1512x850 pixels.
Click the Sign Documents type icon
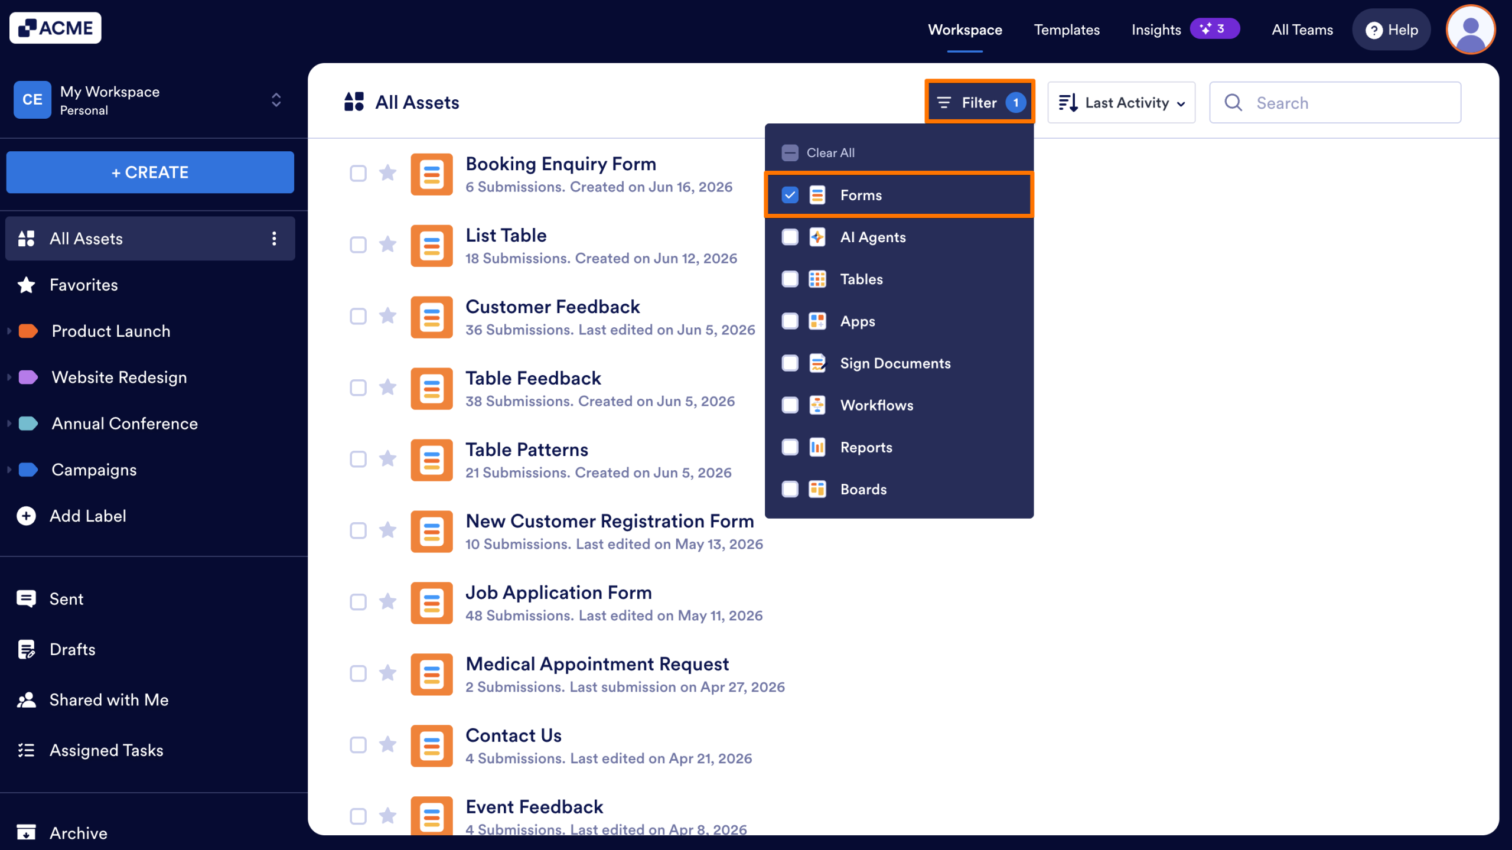817,363
